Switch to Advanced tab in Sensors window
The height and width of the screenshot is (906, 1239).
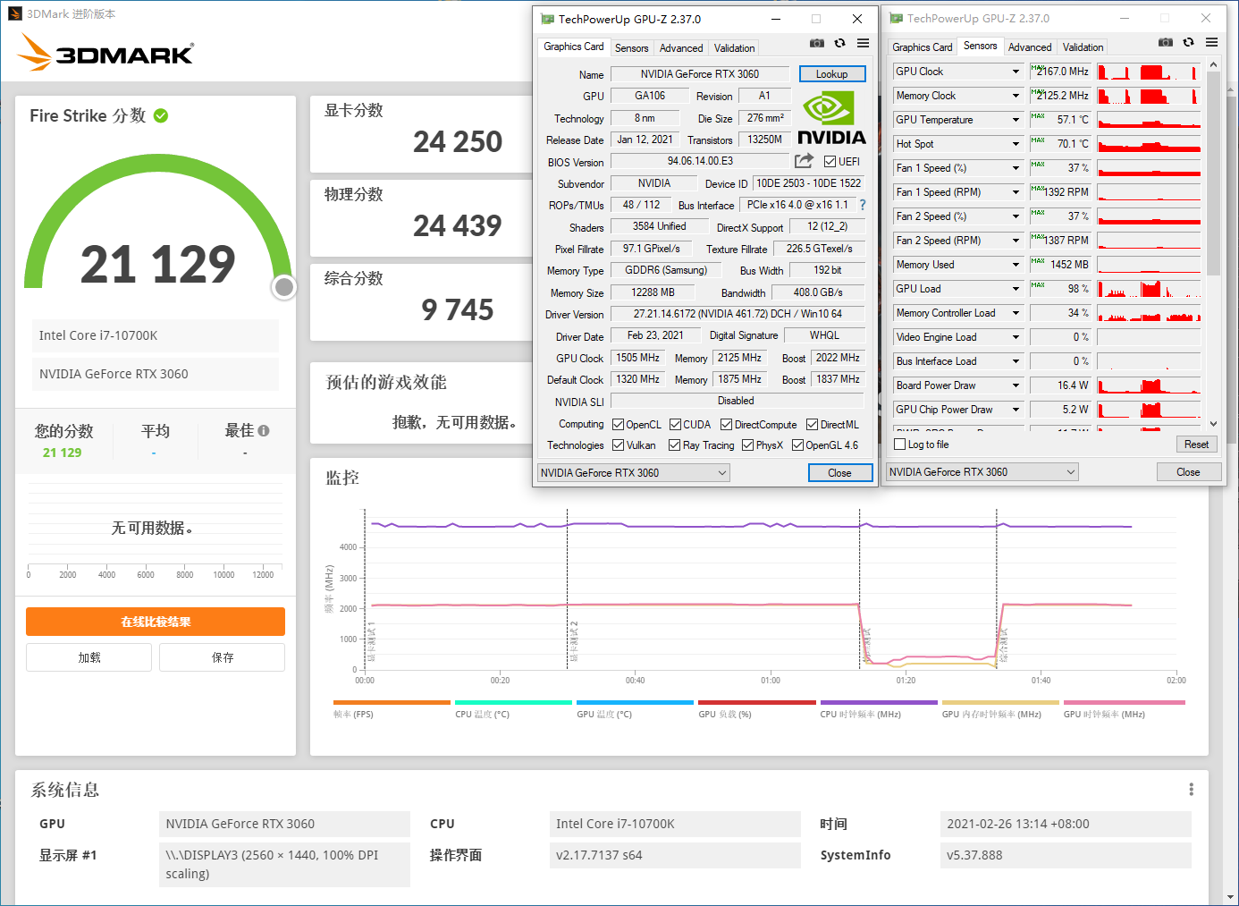(x=1030, y=47)
